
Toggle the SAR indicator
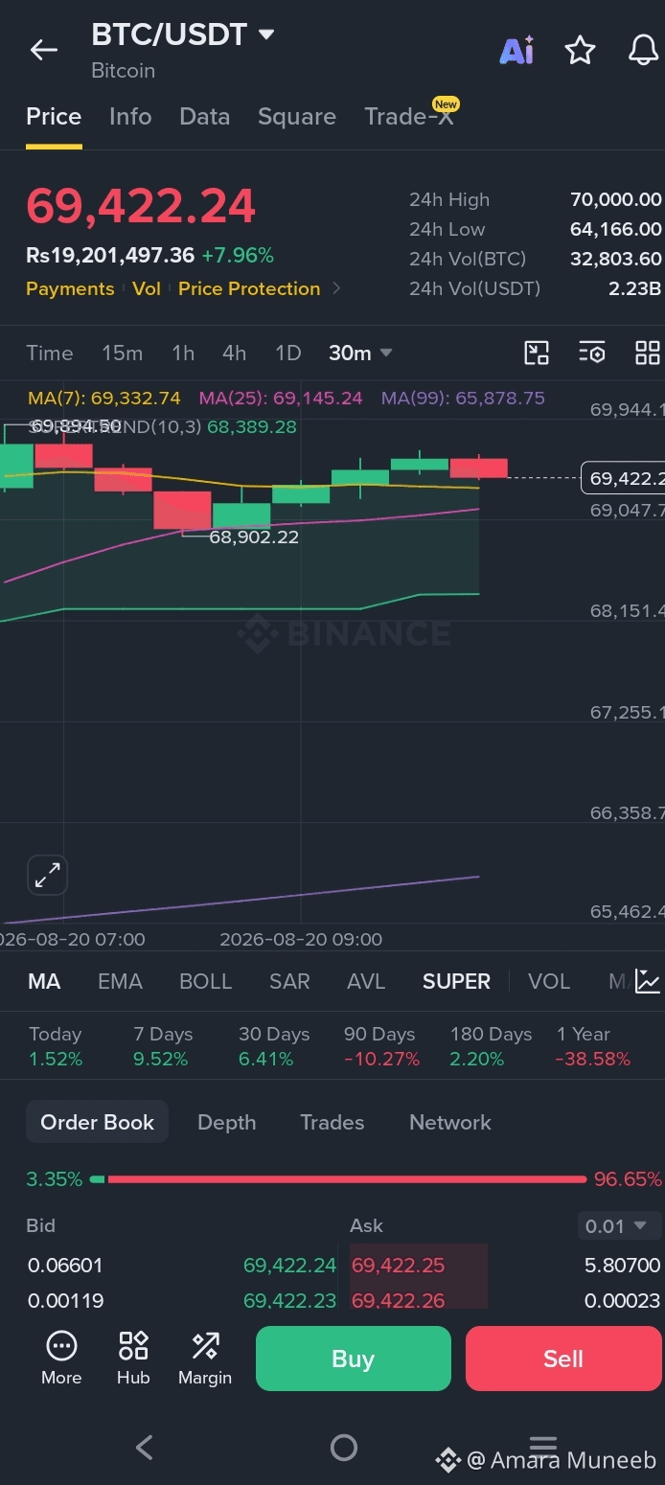[x=289, y=981]
